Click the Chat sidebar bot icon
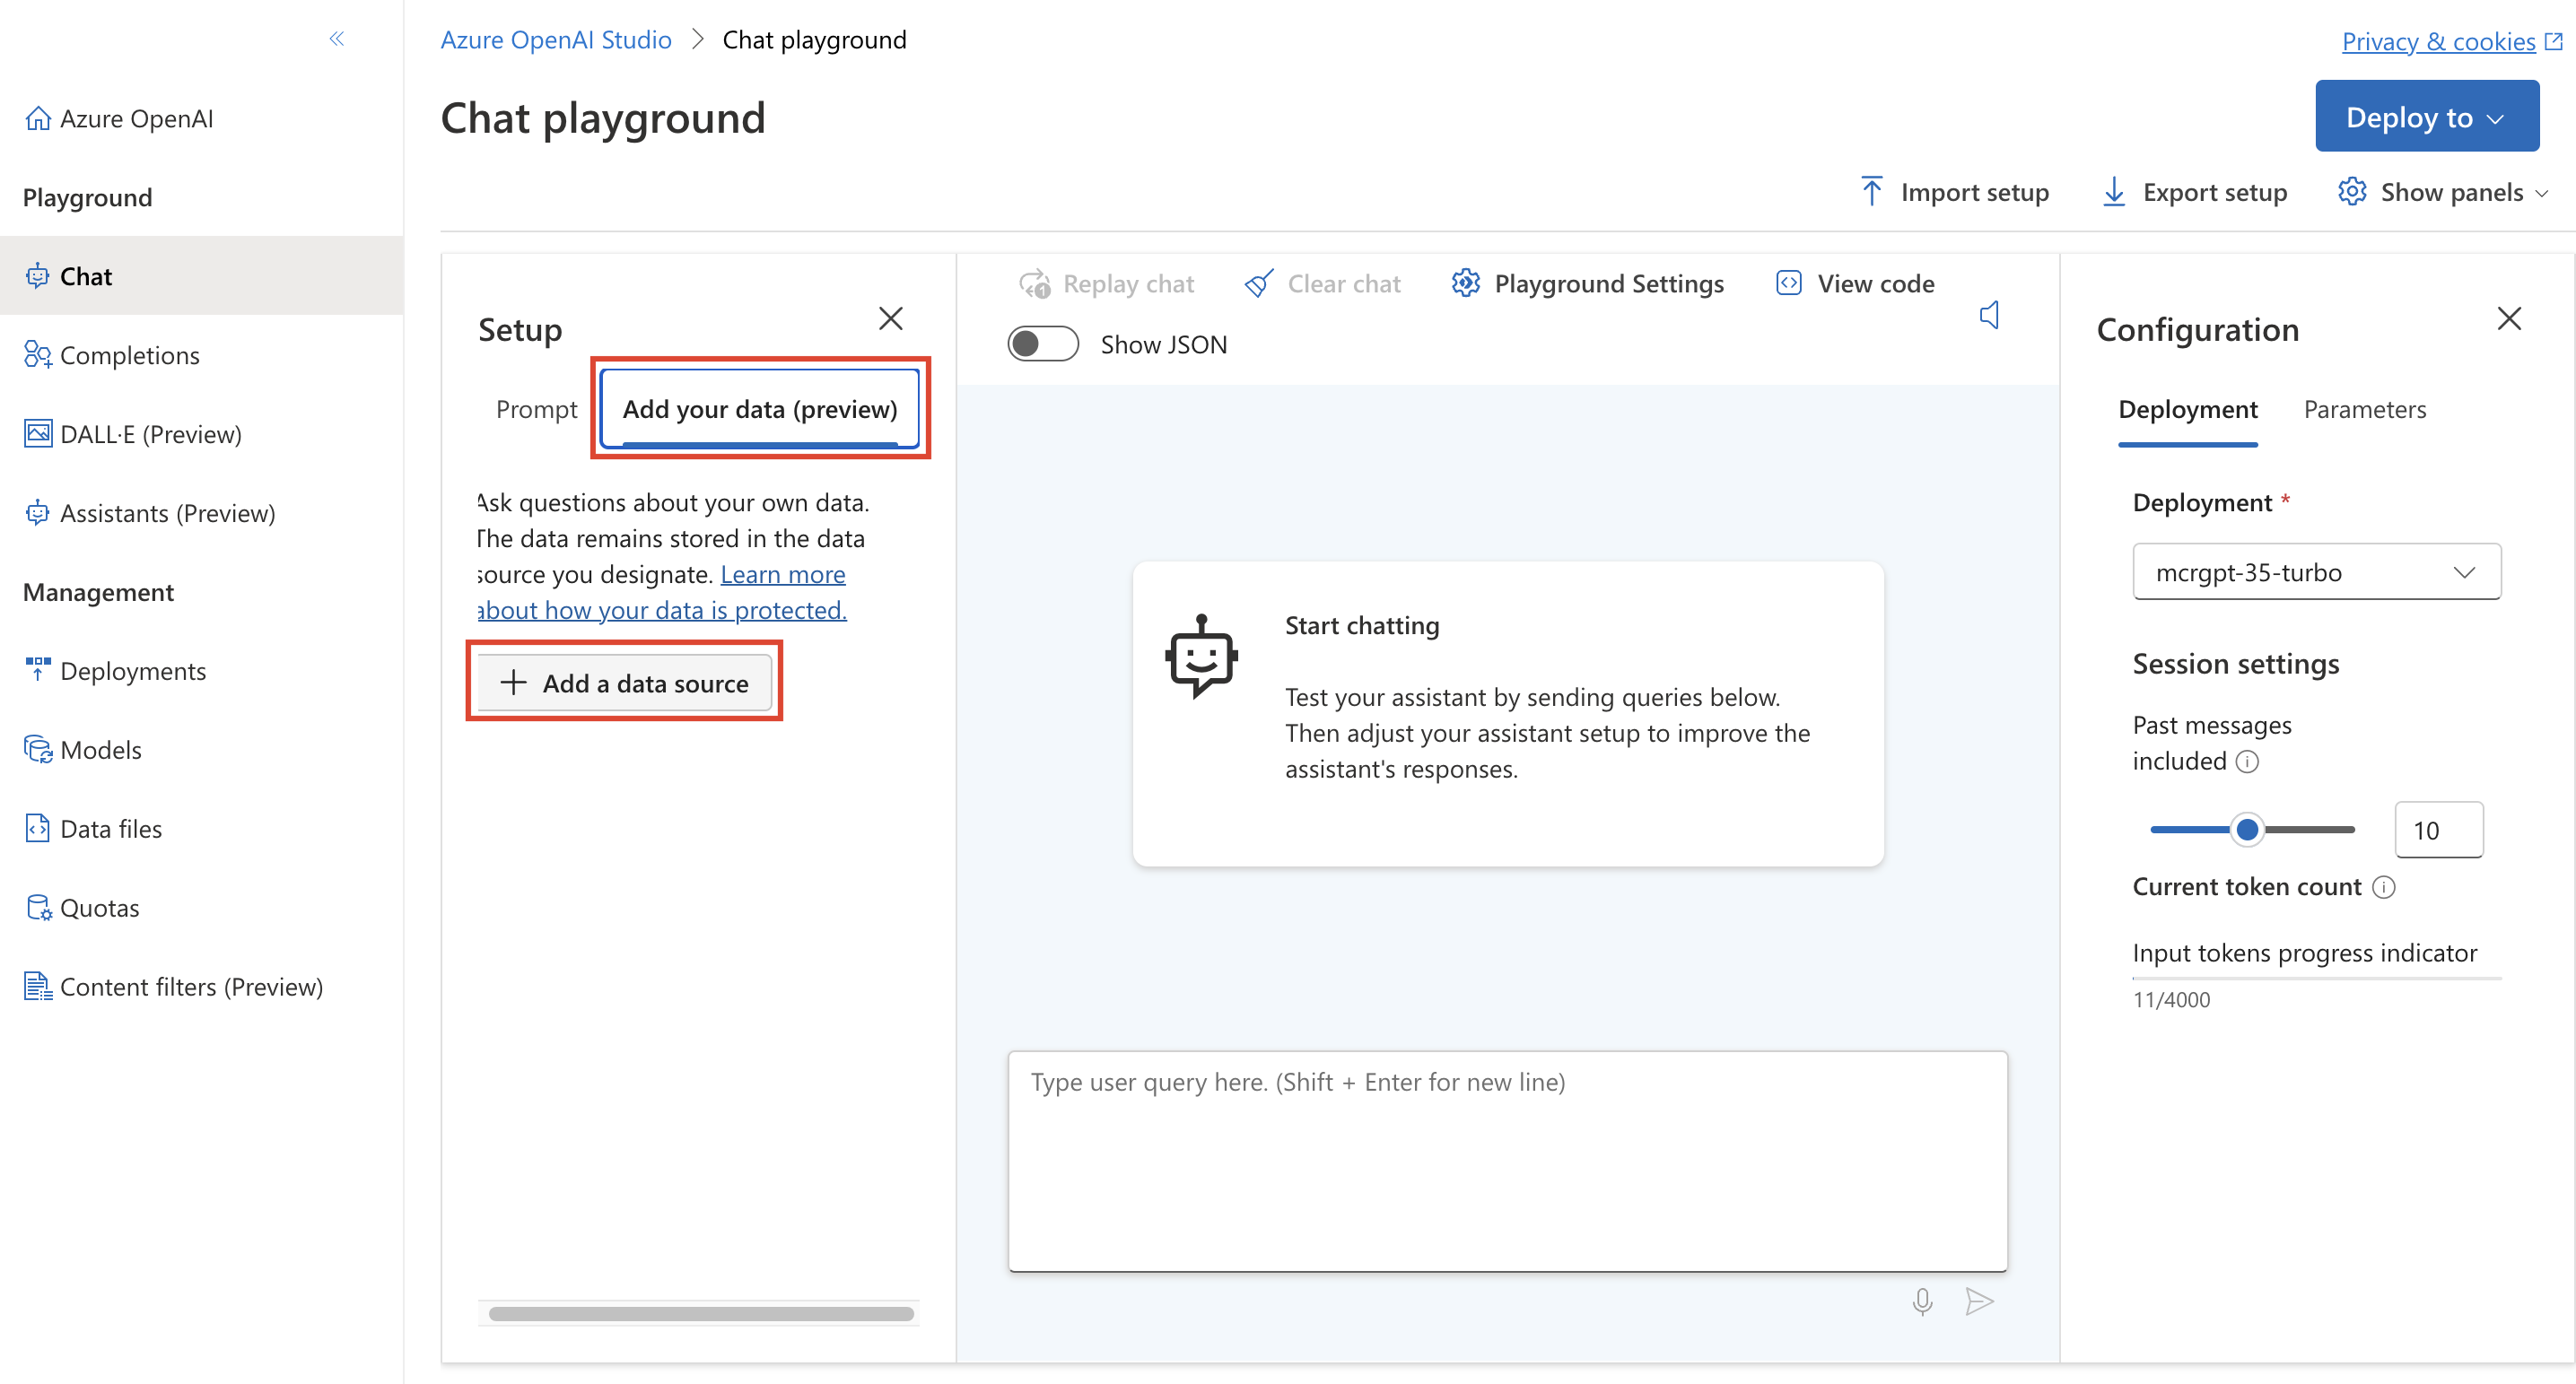 38,276
